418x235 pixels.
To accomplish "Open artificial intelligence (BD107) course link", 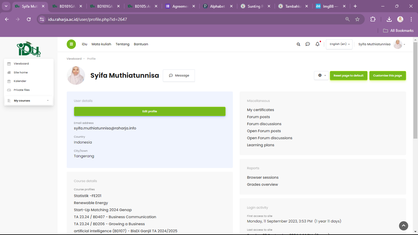I will (125, 231).
